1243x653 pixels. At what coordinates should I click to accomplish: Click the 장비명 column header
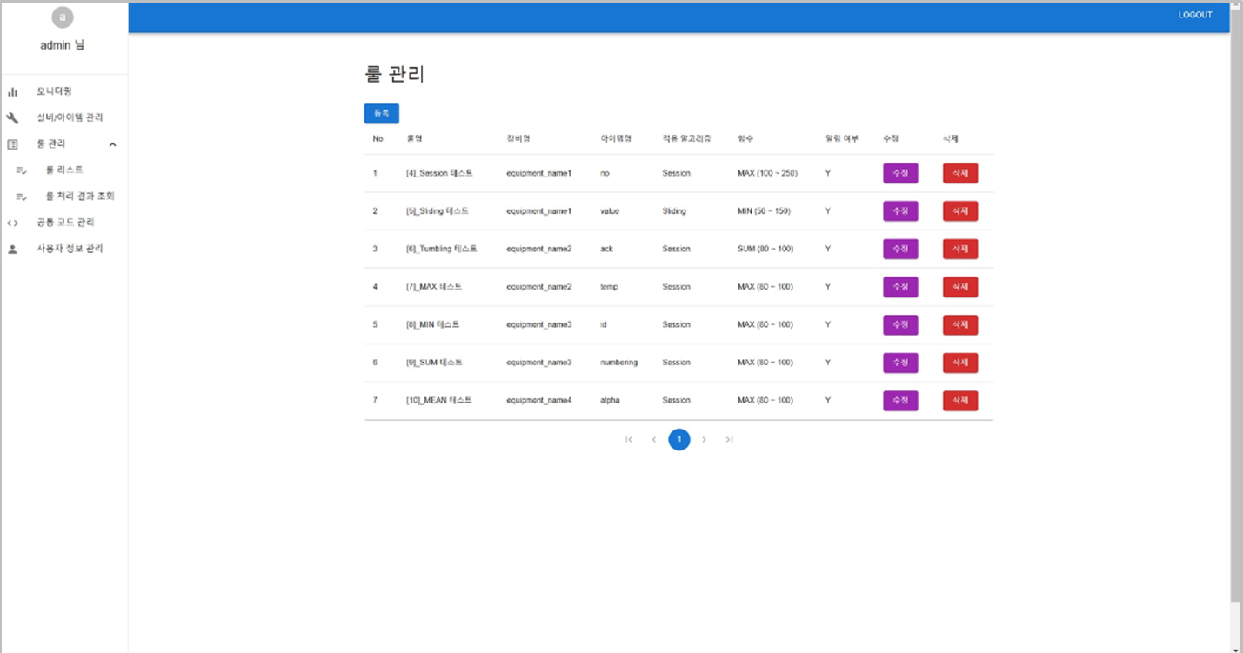click(518, 138)
